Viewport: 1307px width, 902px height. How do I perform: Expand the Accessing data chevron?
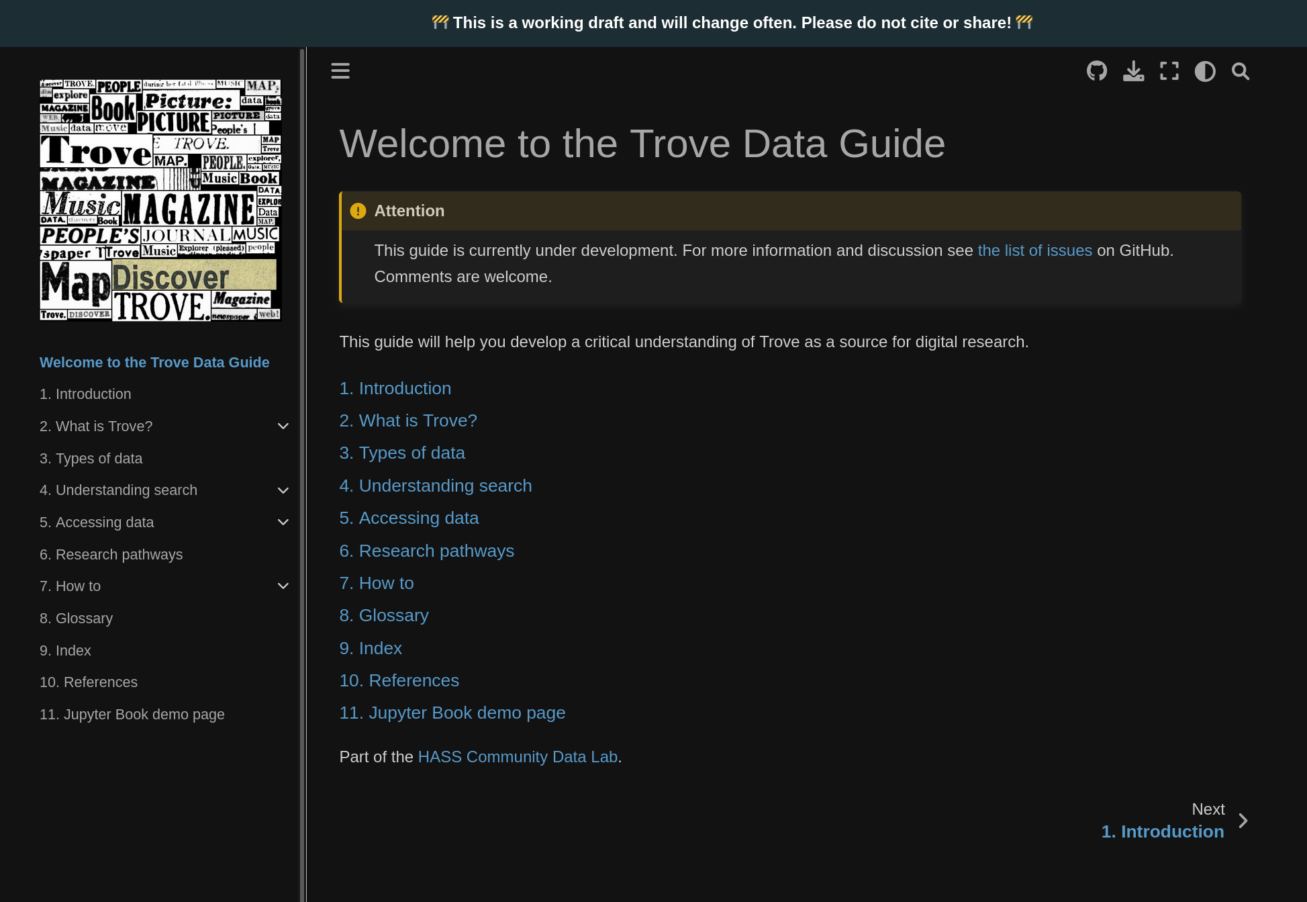click(283, 523)
